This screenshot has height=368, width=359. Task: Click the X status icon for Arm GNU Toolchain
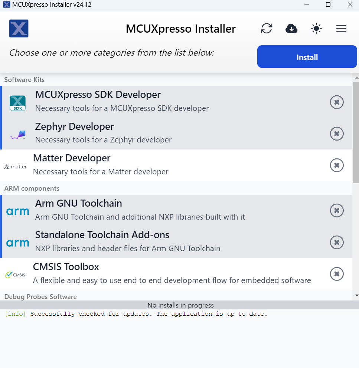coord(337,210)
